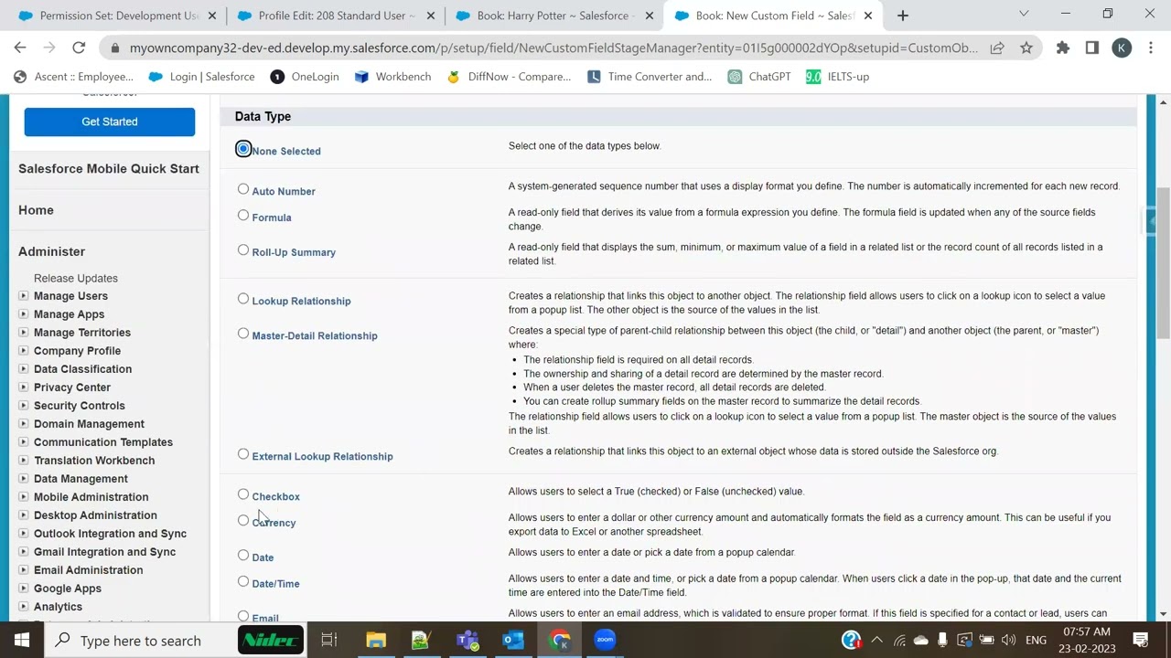Close the Permission Set tab
The width and height of the screenshot is (1171, 658).
[212, 16]
